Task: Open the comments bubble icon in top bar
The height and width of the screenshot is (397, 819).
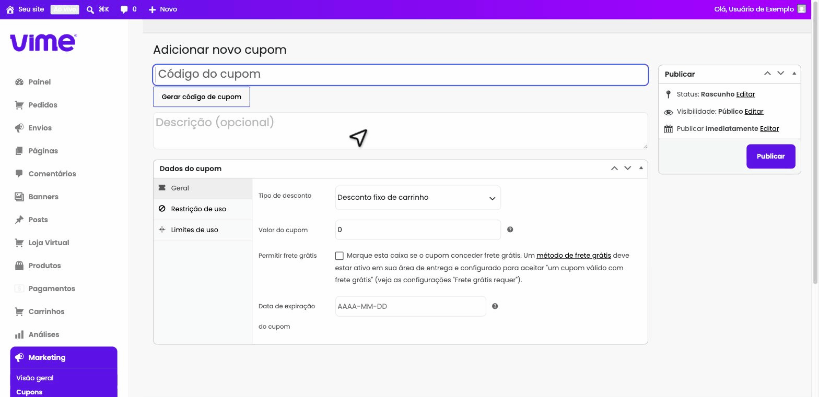Action: click(124, 9)
